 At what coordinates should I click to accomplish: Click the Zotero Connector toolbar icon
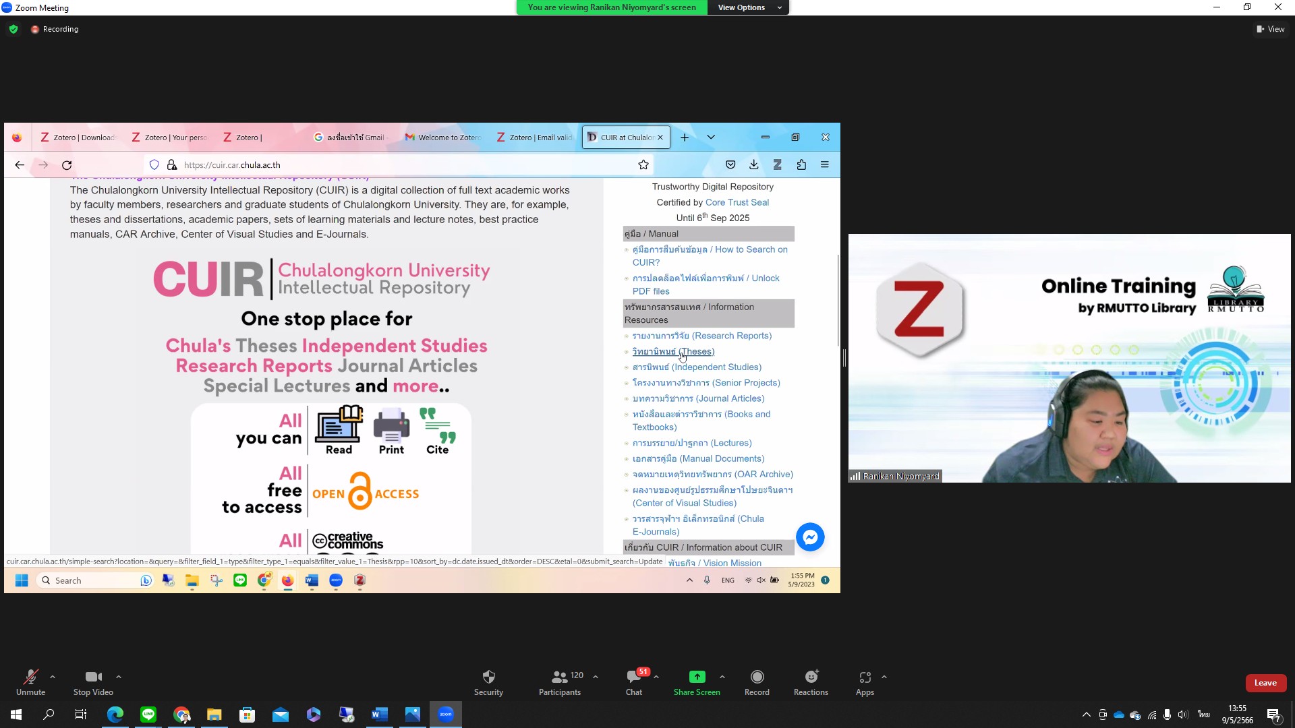tap(778, 165)
